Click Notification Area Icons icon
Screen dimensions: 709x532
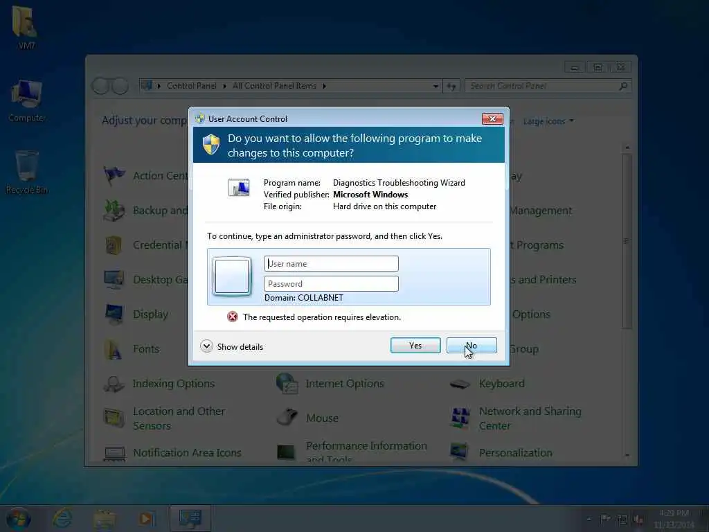click(x=114, y=452)
